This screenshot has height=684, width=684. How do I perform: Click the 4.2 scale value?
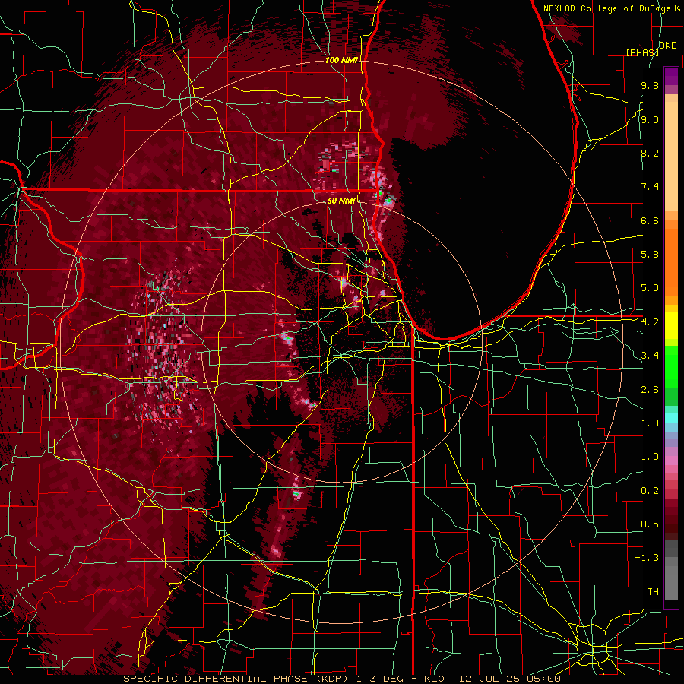click(x=650, y=322)
